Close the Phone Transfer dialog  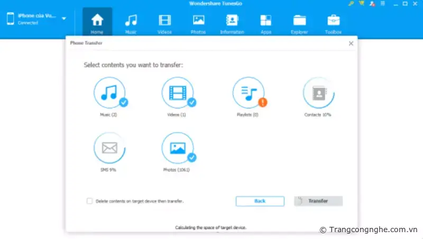351,43
